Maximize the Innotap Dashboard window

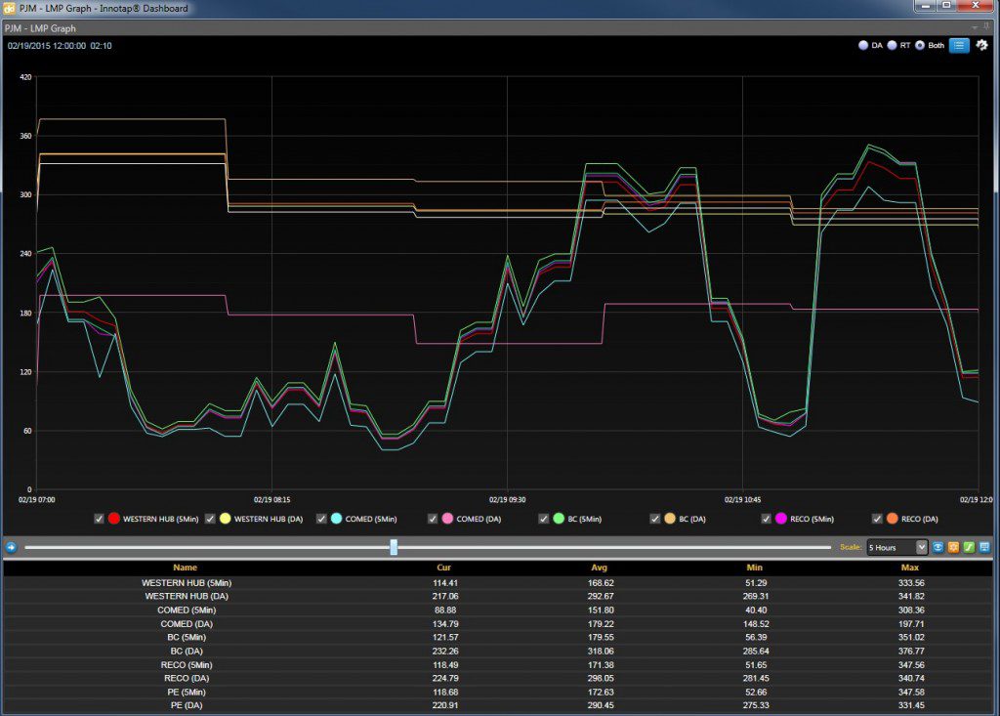pos(946,6)
